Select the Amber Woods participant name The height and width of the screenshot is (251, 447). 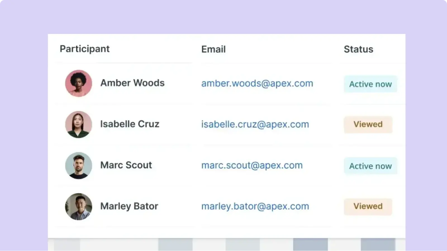pos(132,83)
